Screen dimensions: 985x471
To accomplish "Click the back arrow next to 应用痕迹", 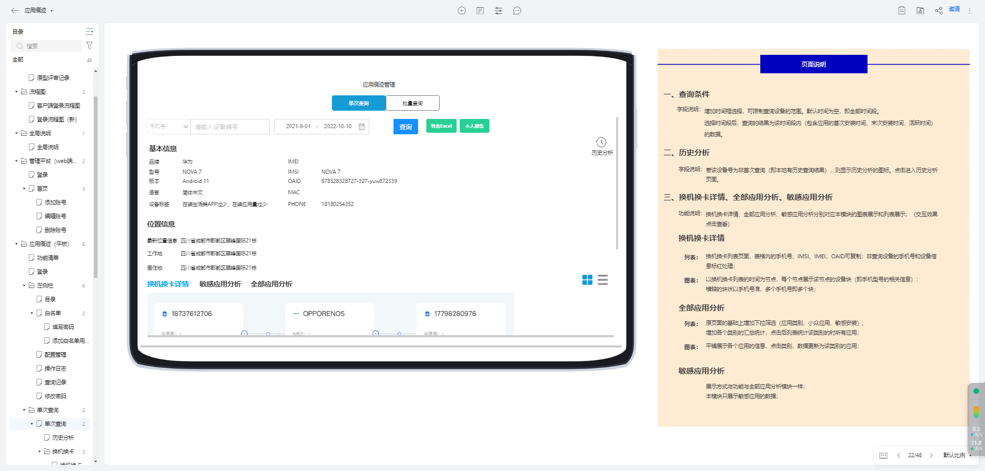I will (x=15, y=10).
